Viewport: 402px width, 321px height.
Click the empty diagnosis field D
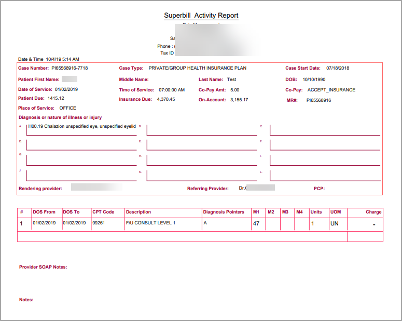click(x=81, y=145)
